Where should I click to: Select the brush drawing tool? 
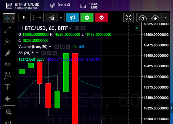(8, 53)
